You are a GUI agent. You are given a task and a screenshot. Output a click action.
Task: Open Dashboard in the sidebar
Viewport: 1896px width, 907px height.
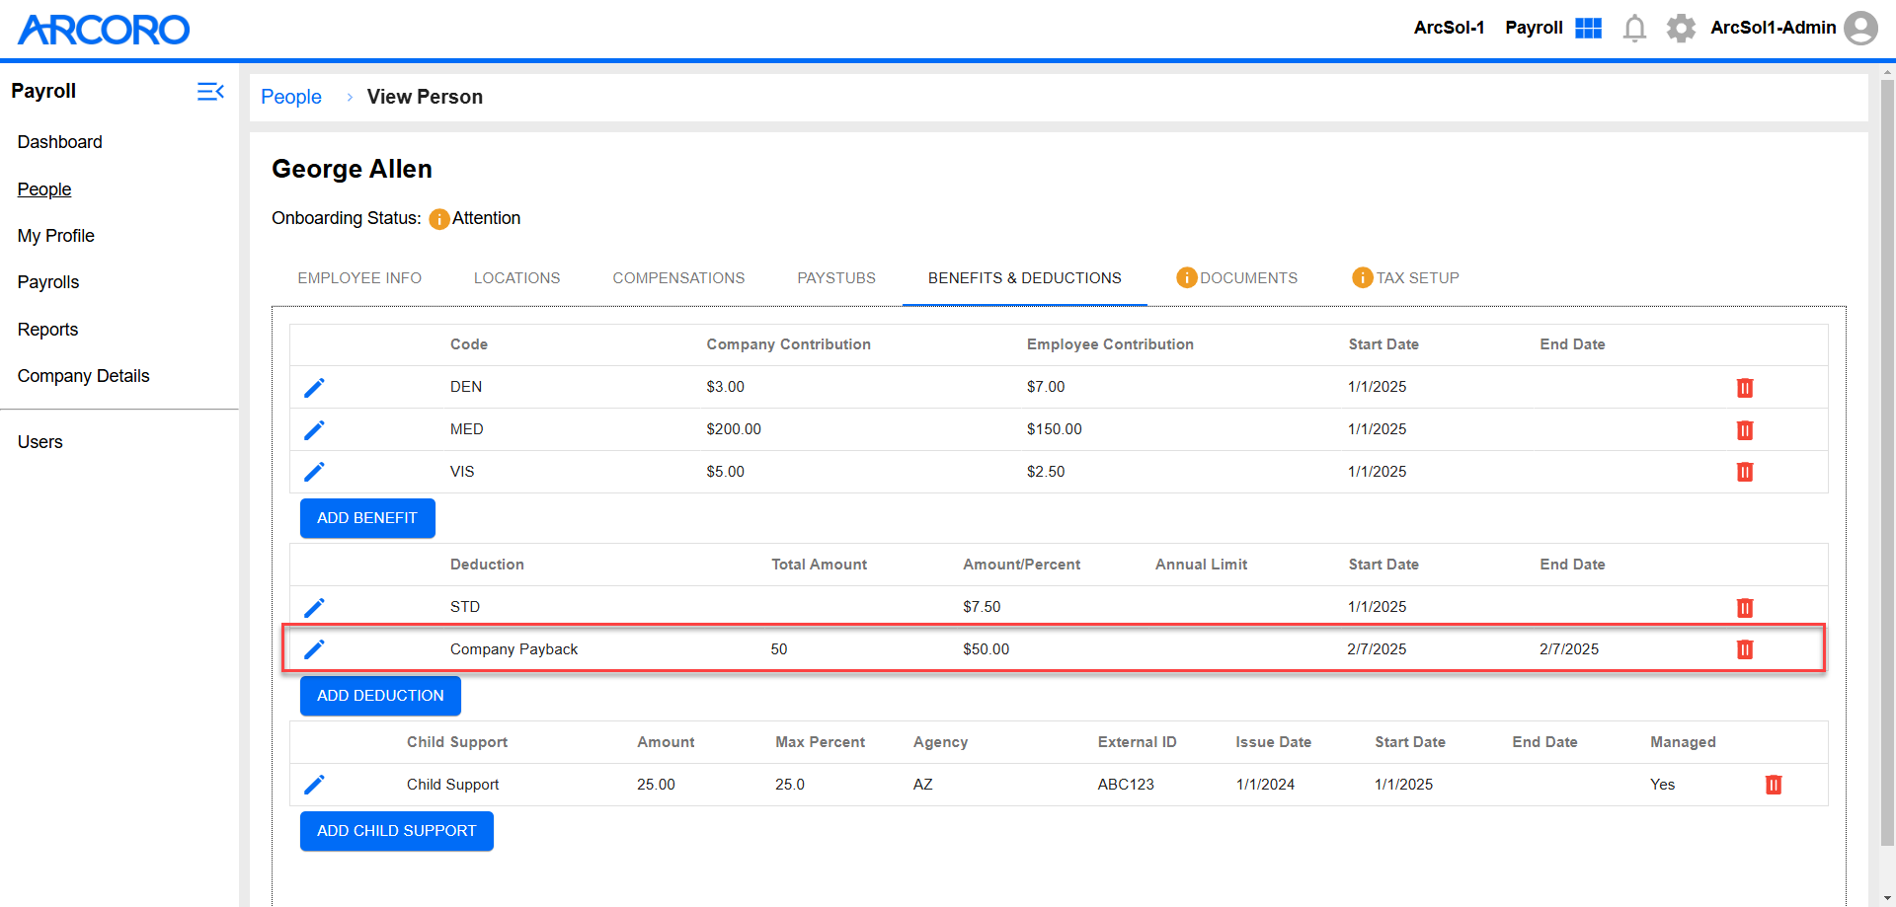click(60, 142)
